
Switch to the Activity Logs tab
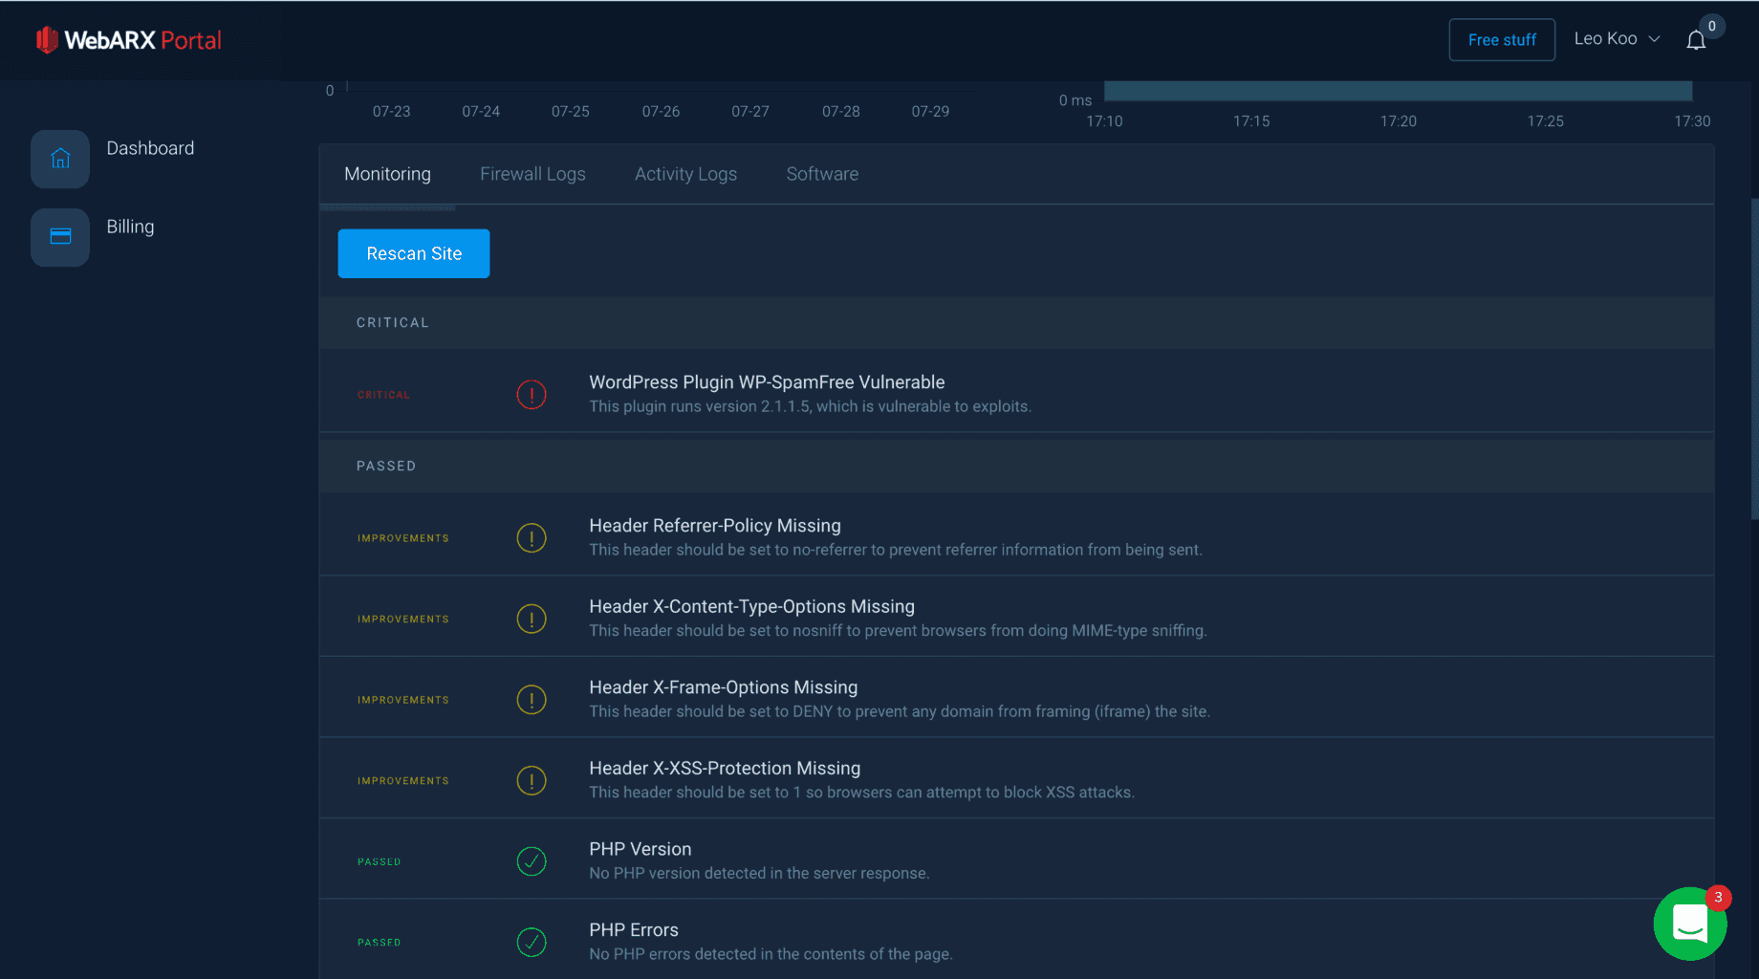685,174
